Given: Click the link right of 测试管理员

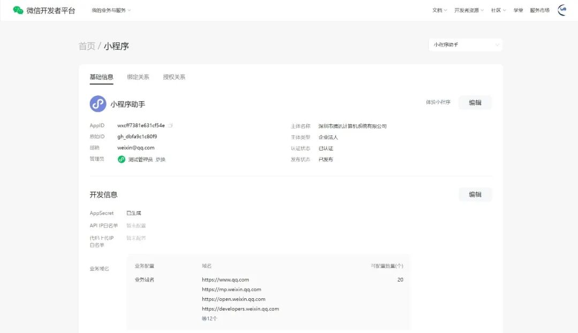Looking at the screenshot, I should pyautogui.click(x=161, y=160).
